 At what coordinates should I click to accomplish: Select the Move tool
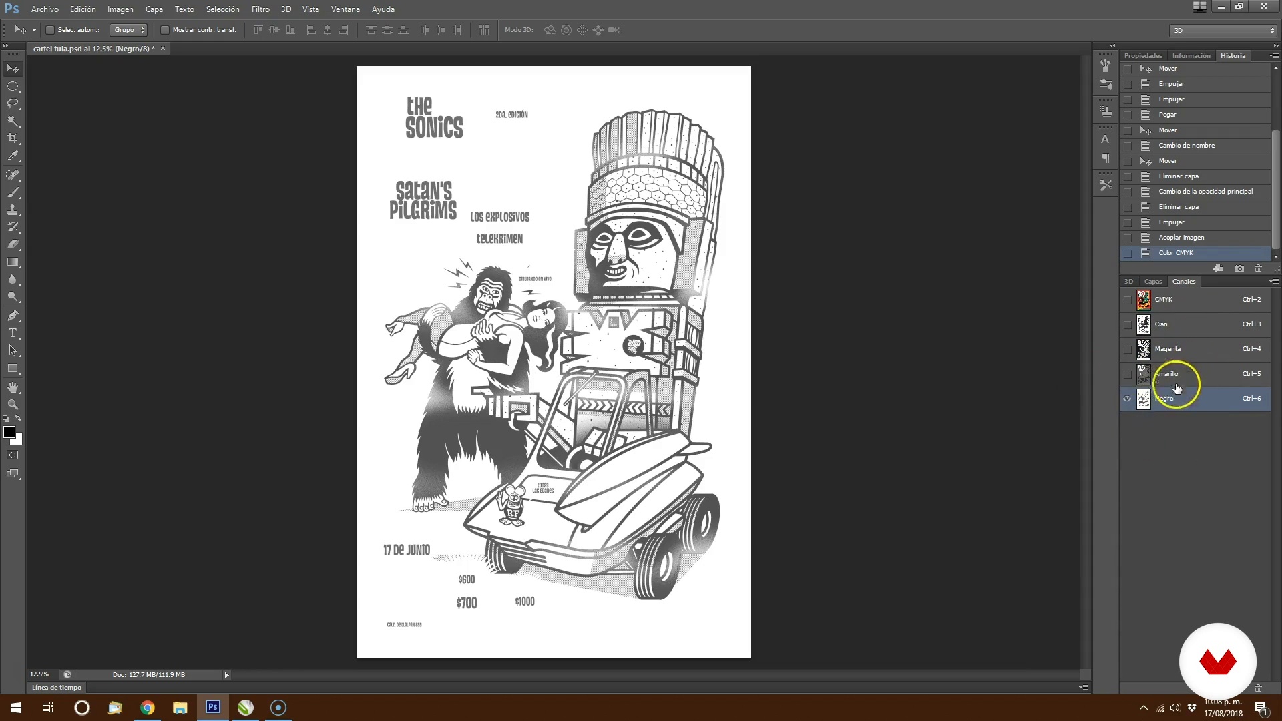coord(13,69)
